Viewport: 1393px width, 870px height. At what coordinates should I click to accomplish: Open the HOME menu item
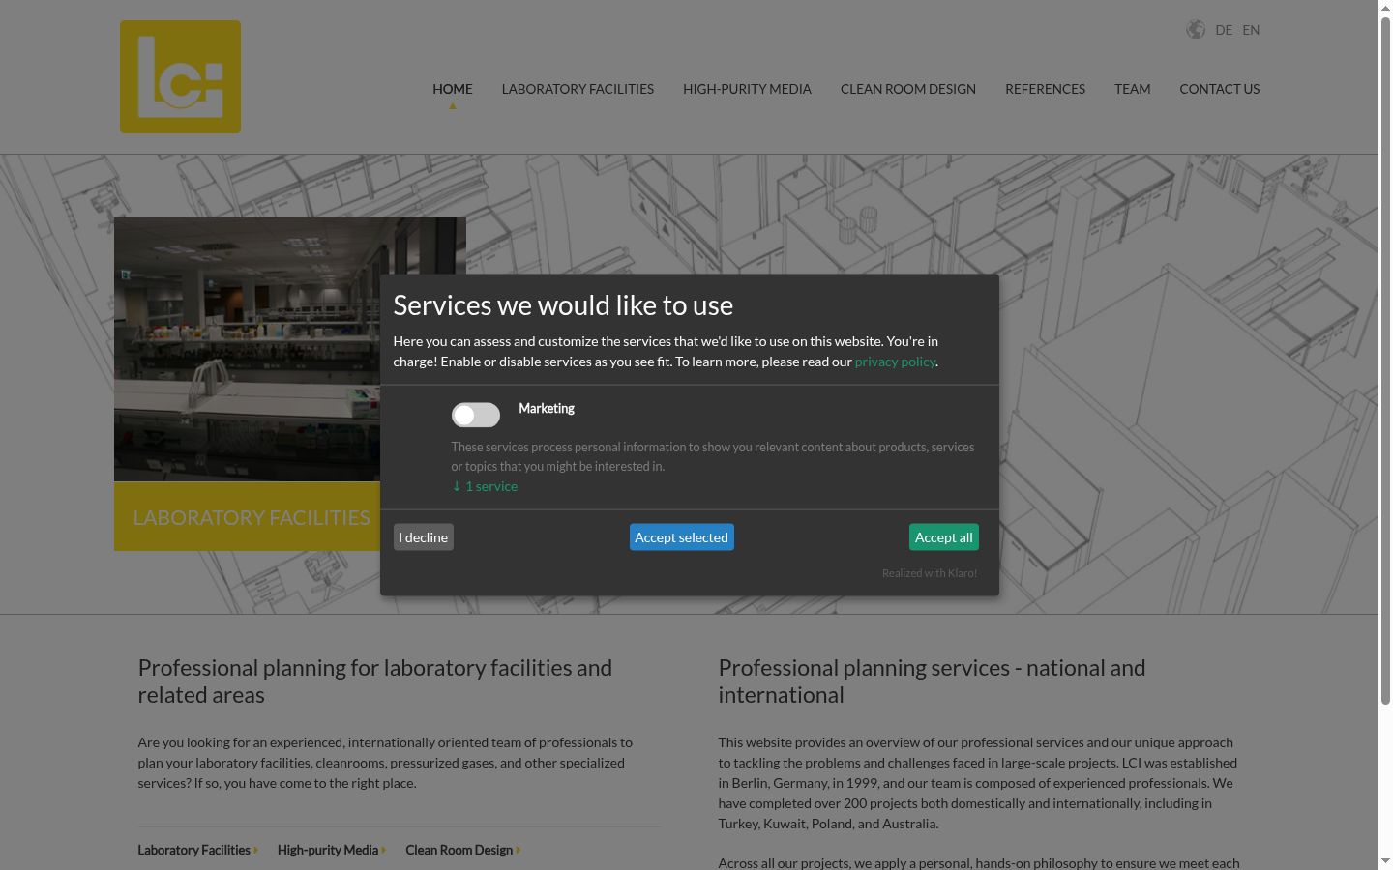coord(453,89)
